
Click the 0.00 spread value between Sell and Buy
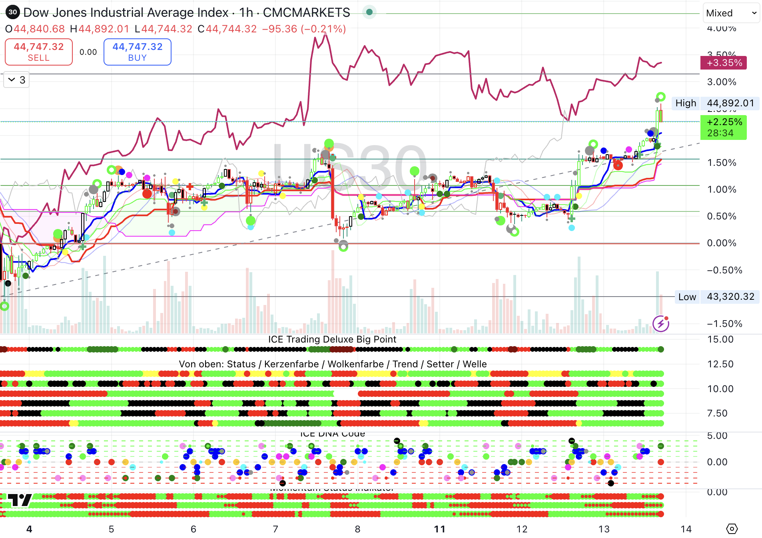coord(88,52)
